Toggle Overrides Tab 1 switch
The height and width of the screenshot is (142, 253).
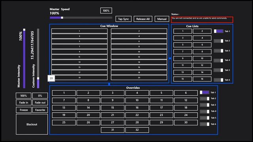pos(205,92)
